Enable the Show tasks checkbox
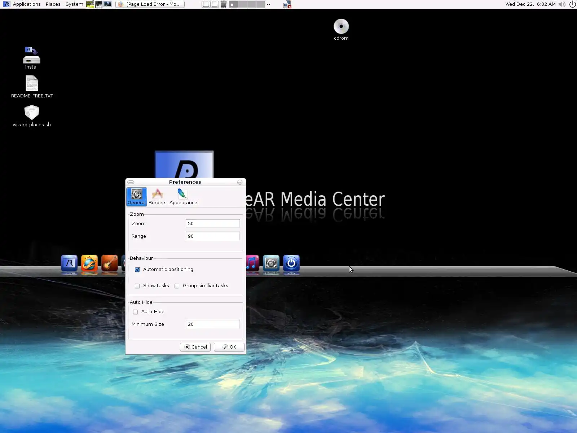This screenshot has width=577, height=433. 137,286
